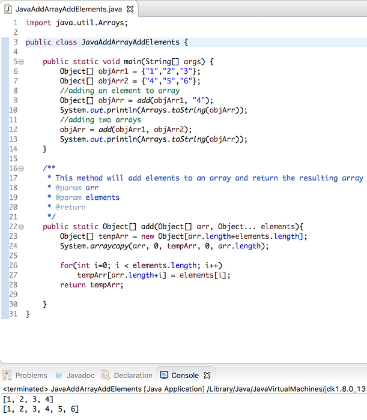Switch to the Javadoc tab

(80, 375)
